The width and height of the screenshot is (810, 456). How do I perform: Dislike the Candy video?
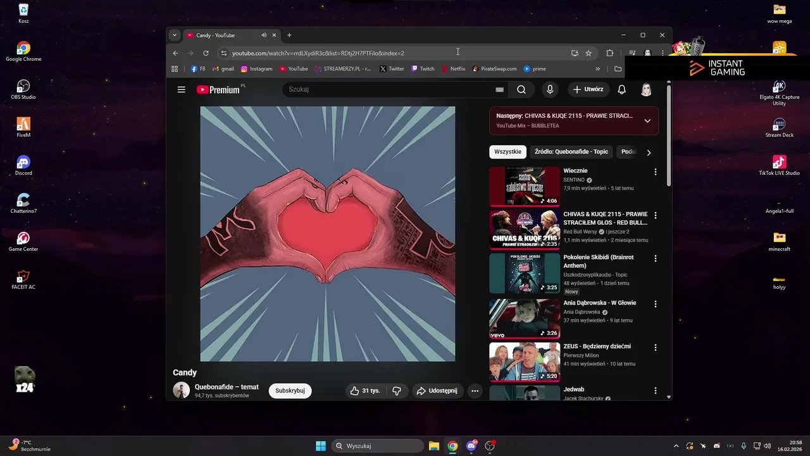(x=397, y=391)
